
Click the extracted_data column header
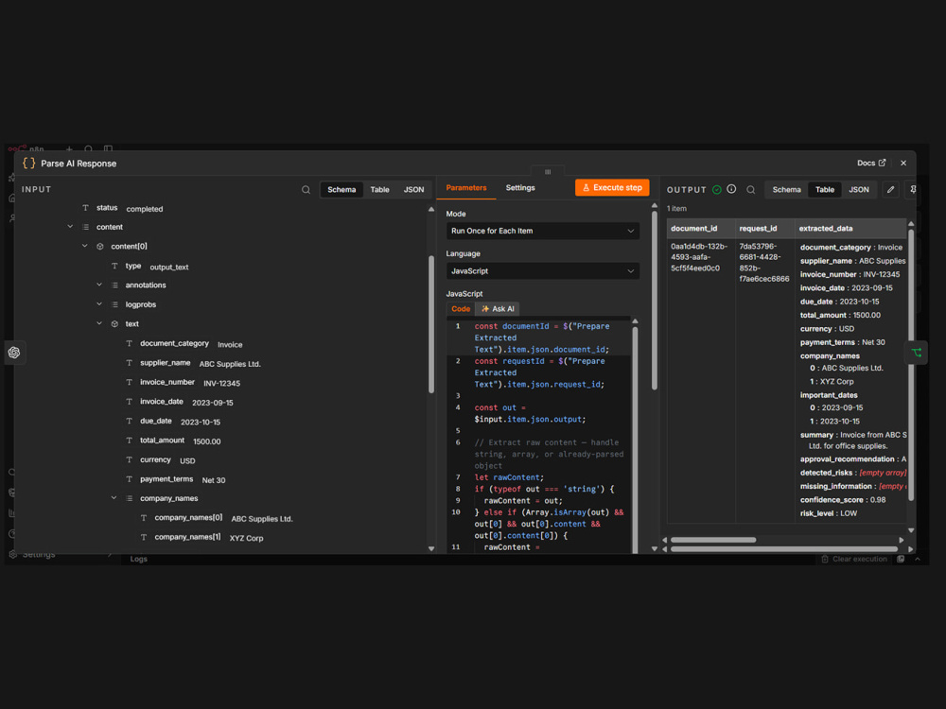pyautogui.click(x=826, y=229)
